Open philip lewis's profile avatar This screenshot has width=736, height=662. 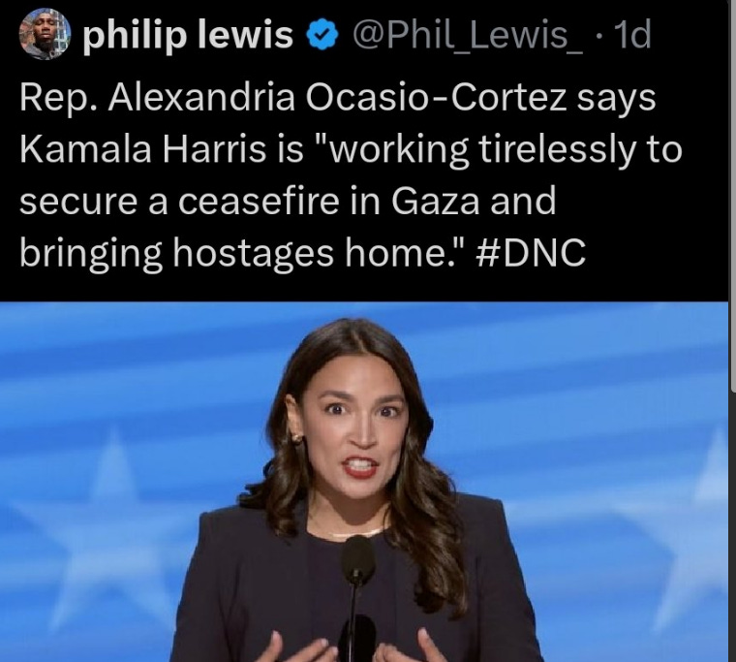46,33
